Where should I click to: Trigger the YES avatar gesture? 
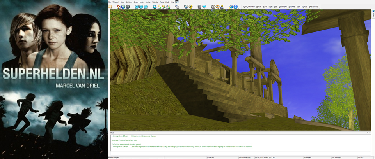pos(276,7)
